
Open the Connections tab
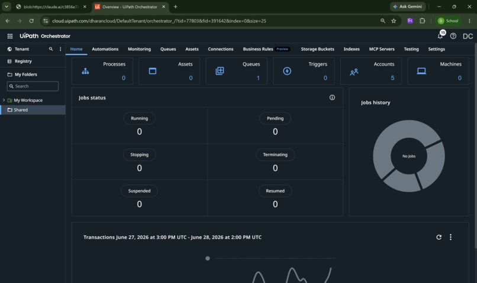[221, 49]
